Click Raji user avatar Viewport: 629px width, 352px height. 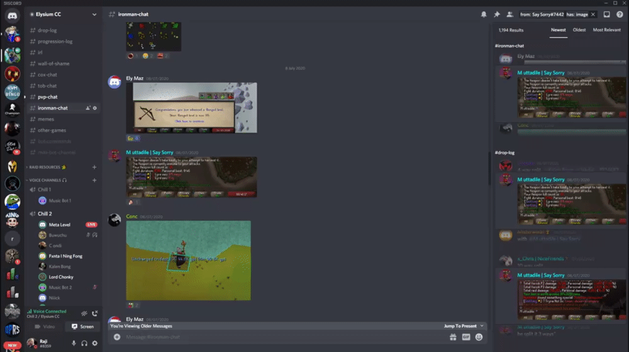31,343
